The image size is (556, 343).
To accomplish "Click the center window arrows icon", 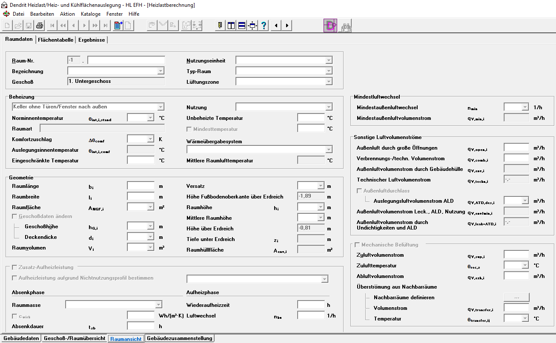I will [252, 26].
